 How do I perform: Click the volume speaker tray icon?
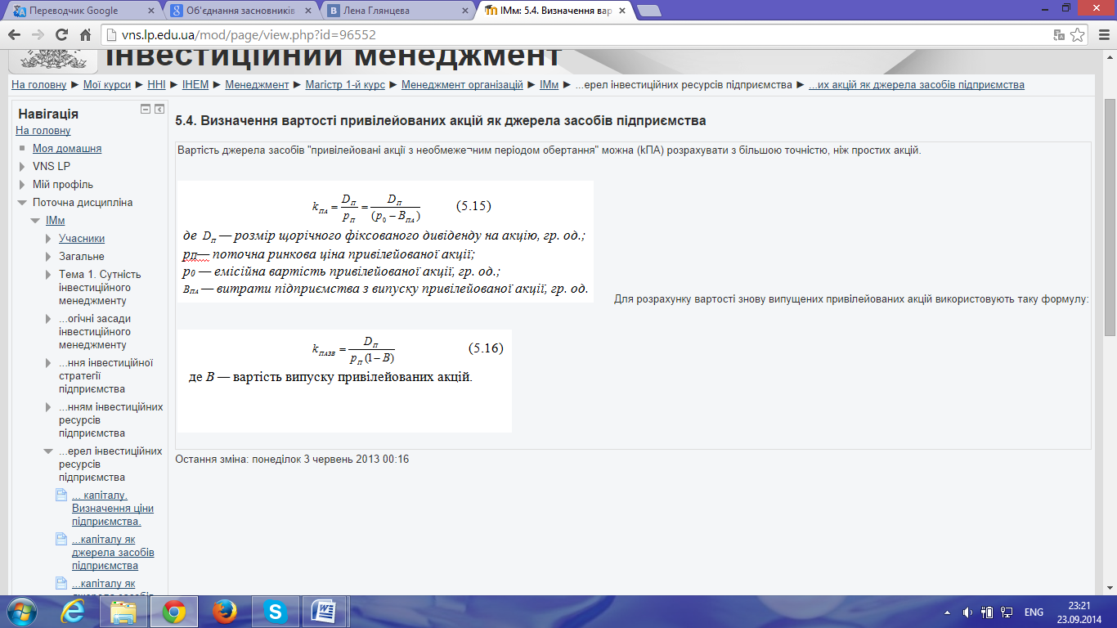[967, 612]
